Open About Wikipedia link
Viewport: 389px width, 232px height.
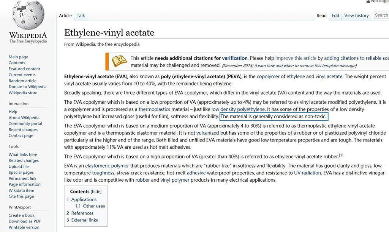(x=24, y=118)
